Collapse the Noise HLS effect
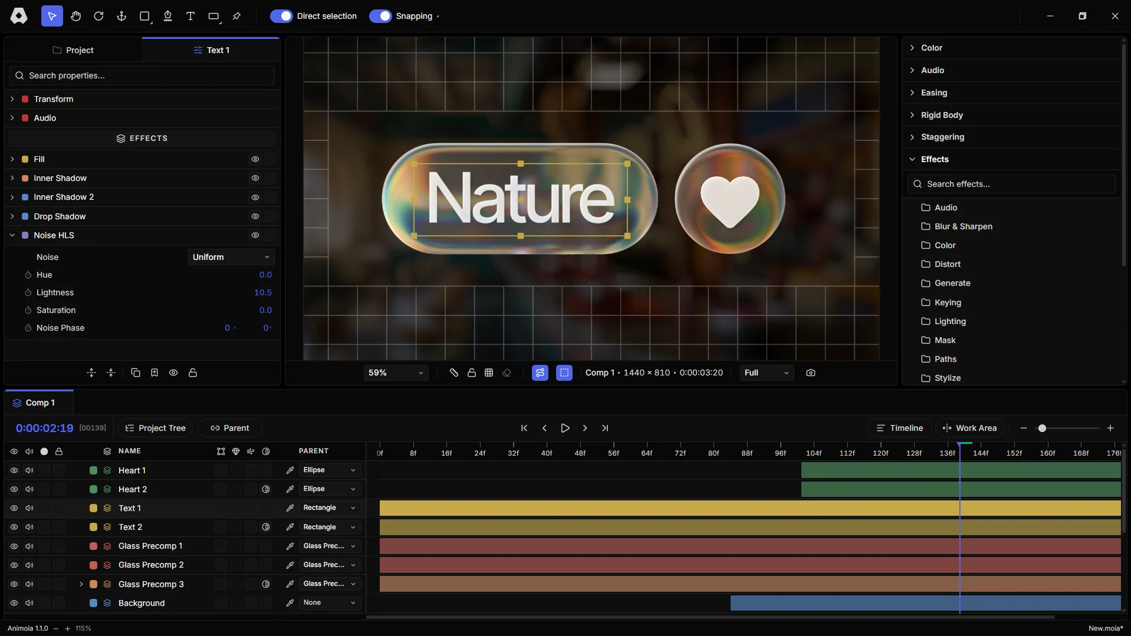Viewport: 1131px width, 636px height. coord(12,235)
